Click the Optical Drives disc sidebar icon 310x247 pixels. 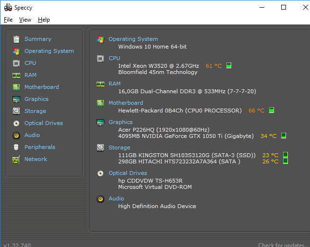click(16, 123)
